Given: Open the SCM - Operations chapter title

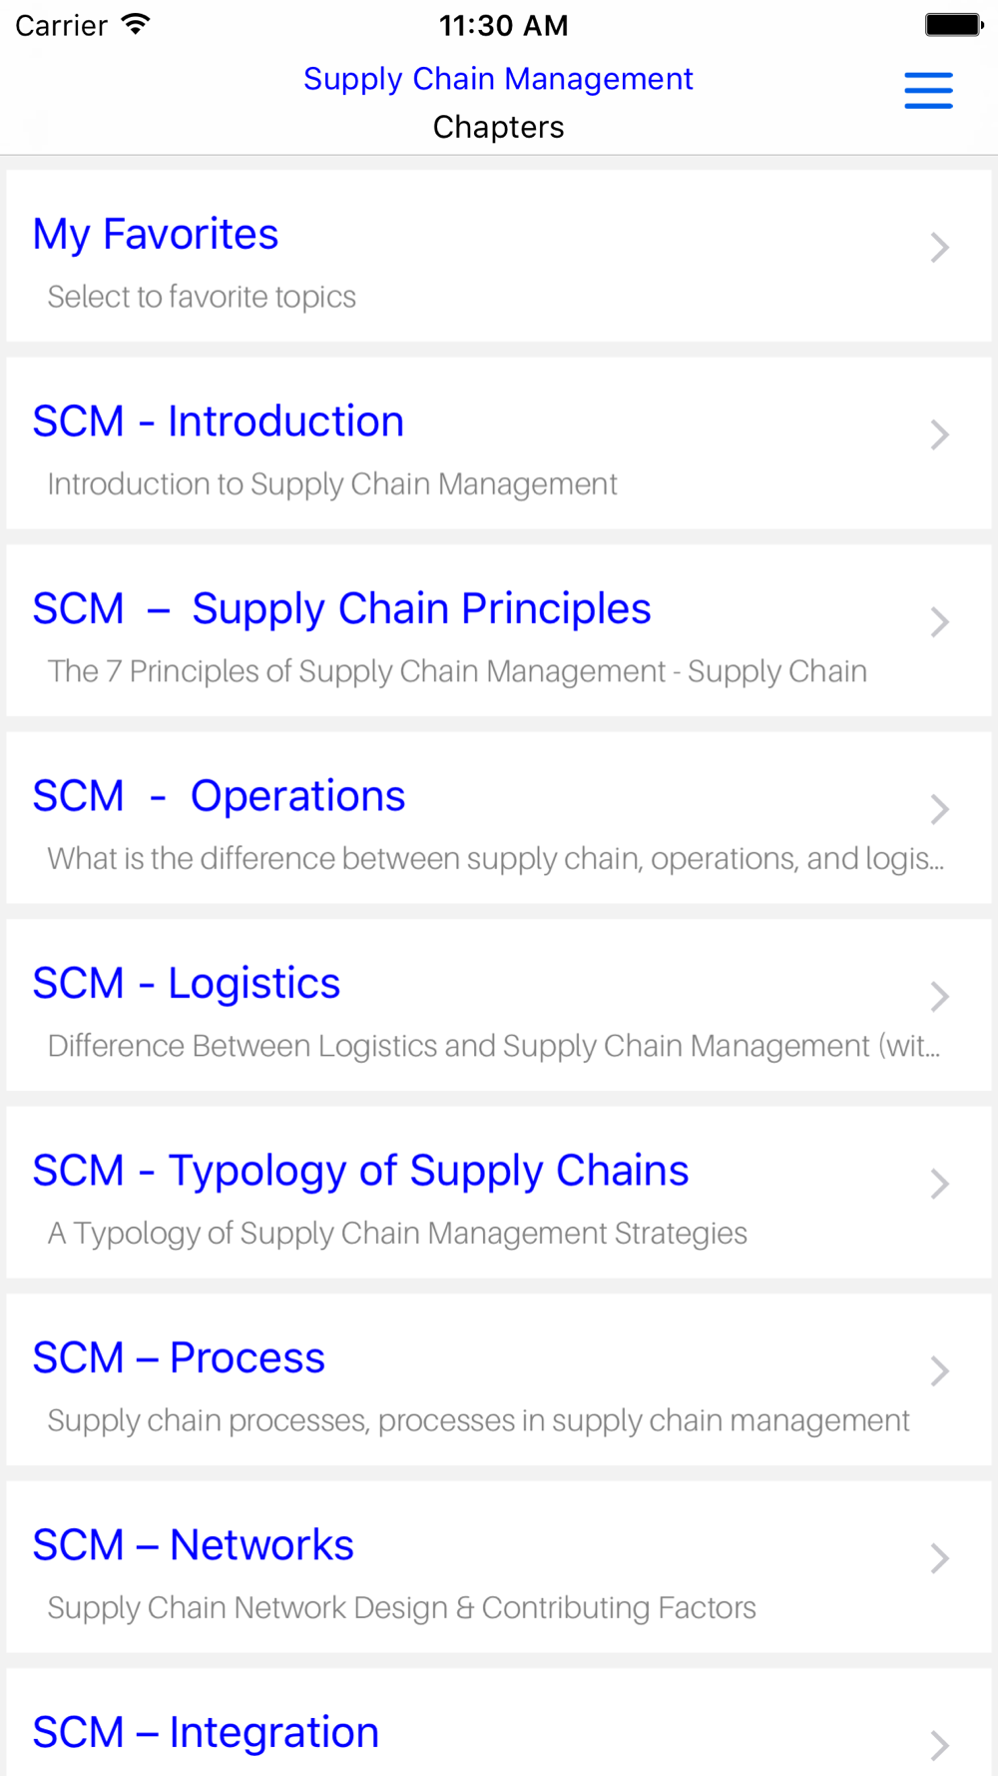Looking at the screenshot, I should [219, 796].
